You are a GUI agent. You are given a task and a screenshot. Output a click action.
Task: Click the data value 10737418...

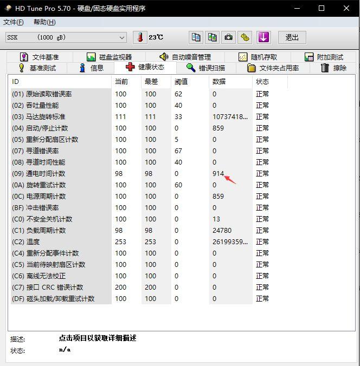[230, 117]
